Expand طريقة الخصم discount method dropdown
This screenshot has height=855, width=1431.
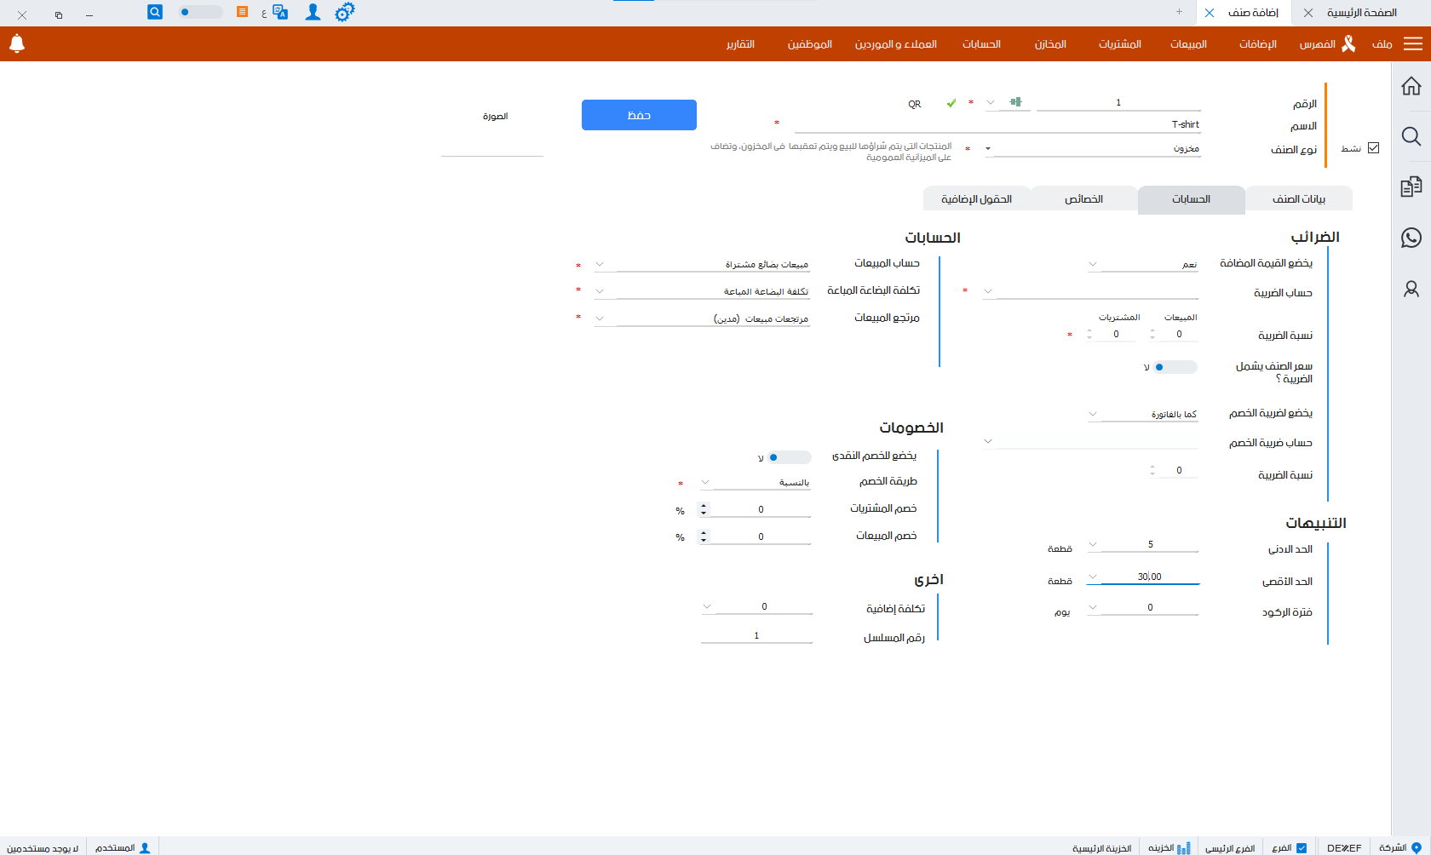tap(705, 483)
